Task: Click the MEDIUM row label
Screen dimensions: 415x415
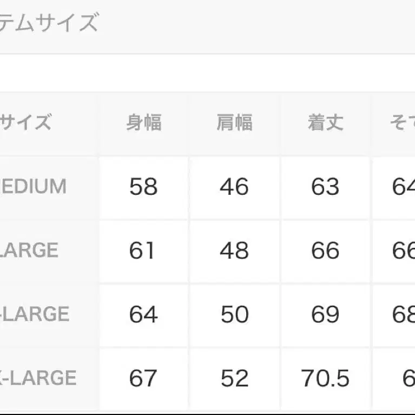Action: click(x=34, y=187)
